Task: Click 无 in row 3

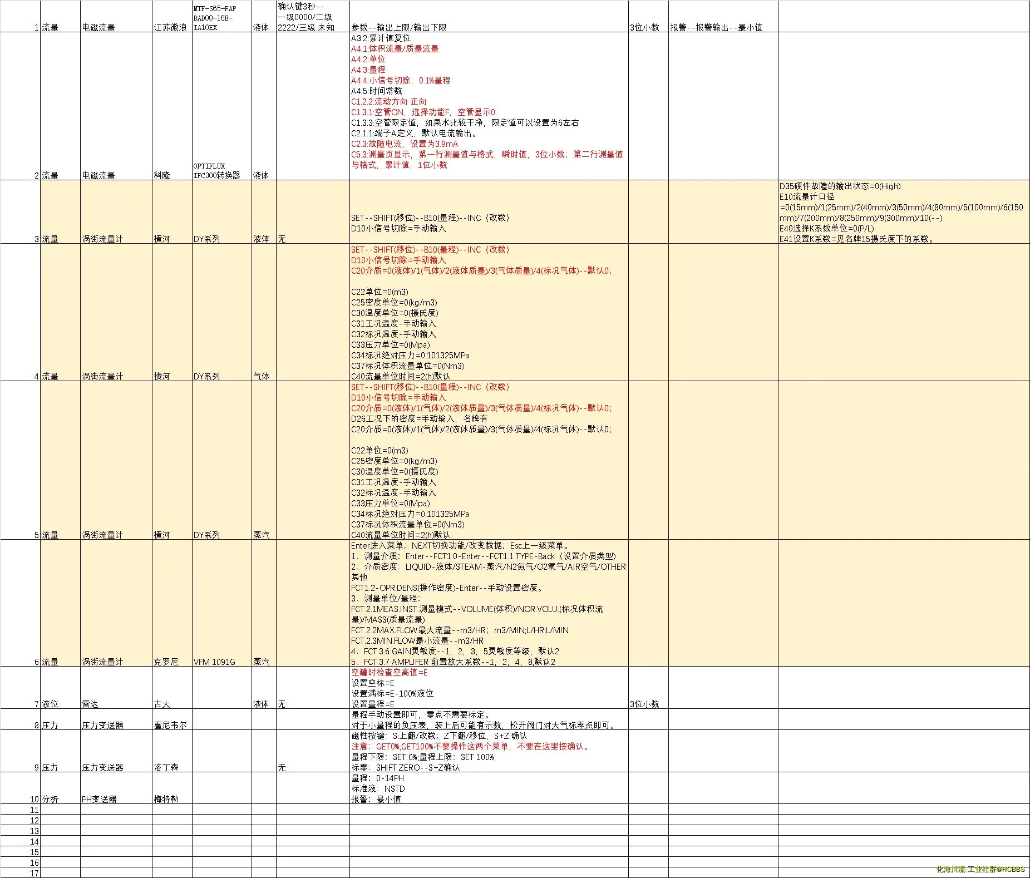Action: (x=313, y=212)
